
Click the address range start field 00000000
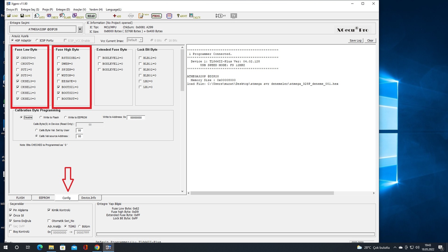coord(60,232)
